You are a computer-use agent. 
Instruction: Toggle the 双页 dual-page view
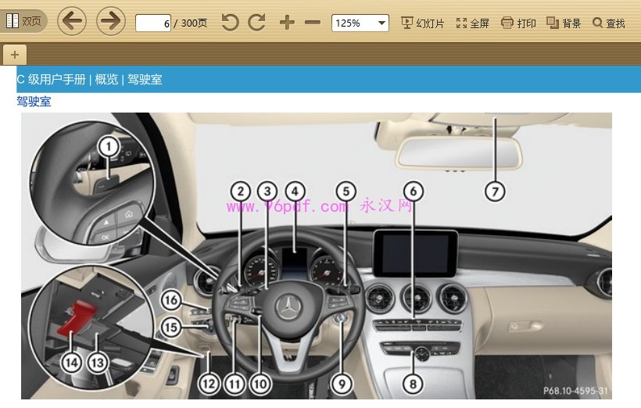click(23, 22)
